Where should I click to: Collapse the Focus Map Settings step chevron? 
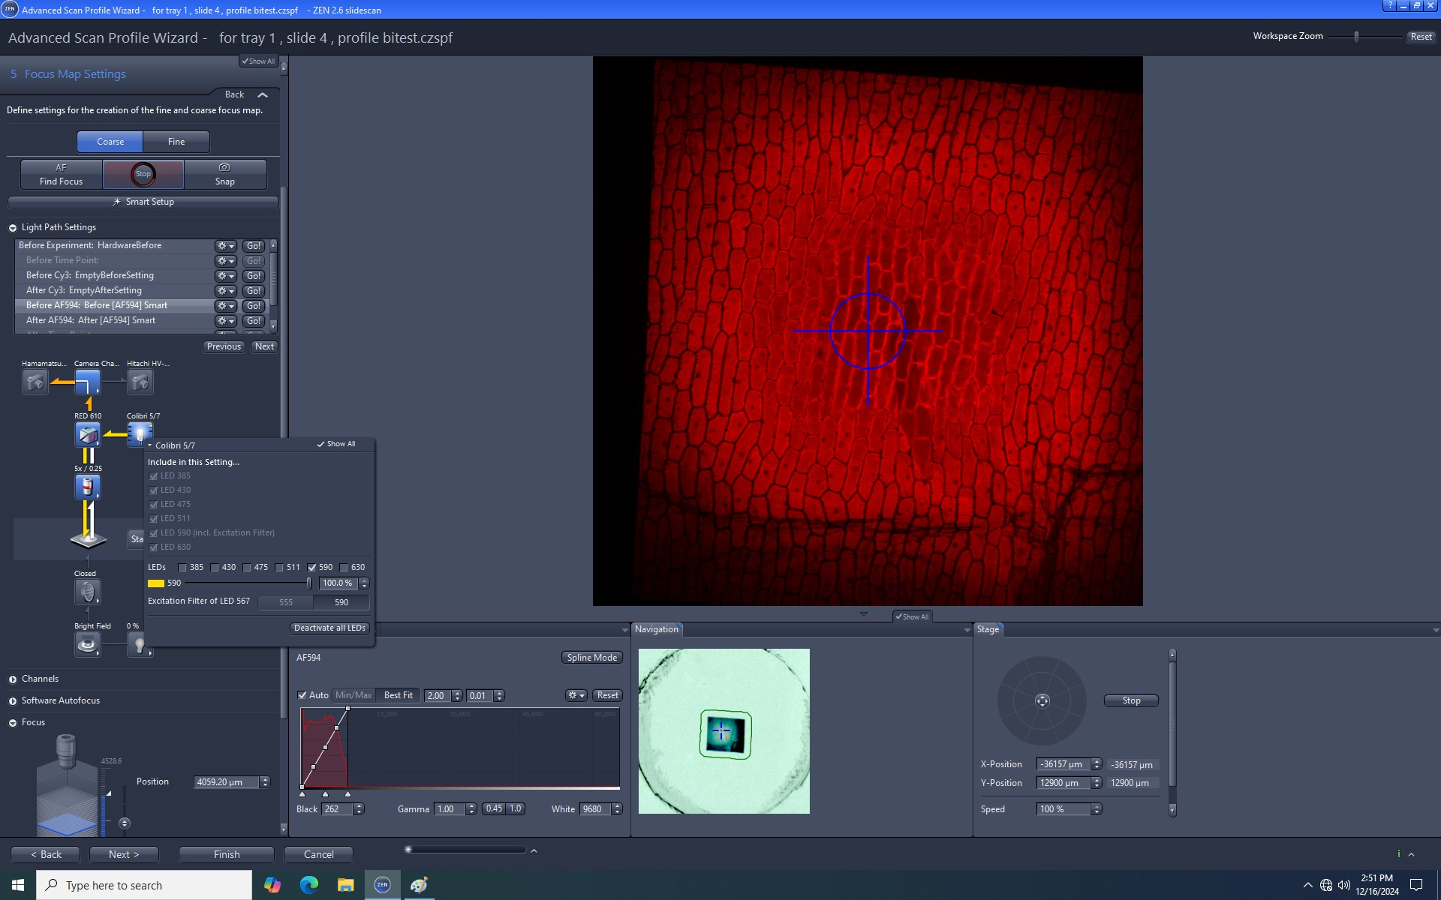coord(263,95)
